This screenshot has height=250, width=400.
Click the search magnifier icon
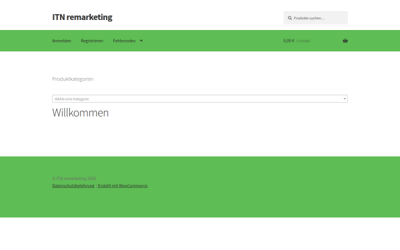pyautogui.click(x=290, y=18)
